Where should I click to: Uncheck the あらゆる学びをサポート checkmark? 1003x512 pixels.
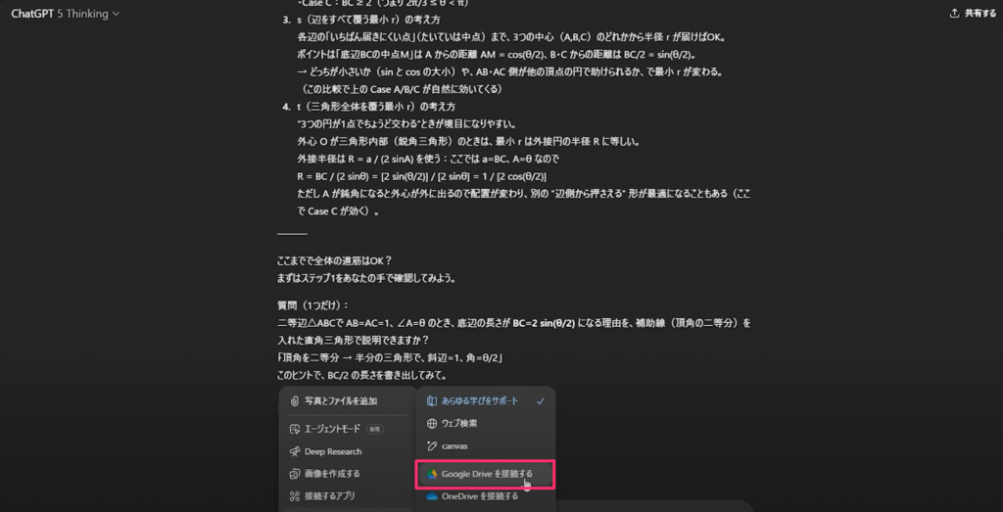click(541, 401)
